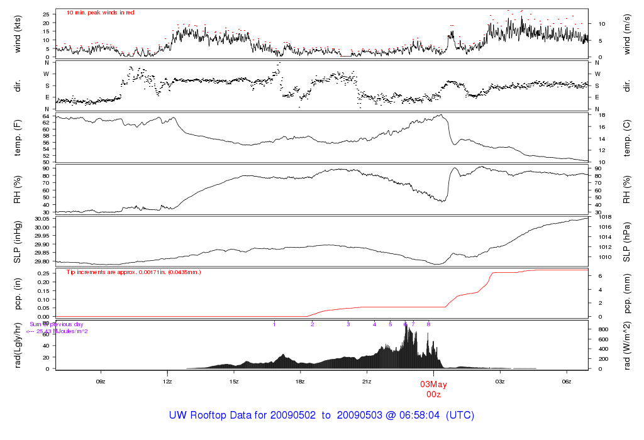
Task: Click the "800" radiation tick value
Action: point(603,329)
